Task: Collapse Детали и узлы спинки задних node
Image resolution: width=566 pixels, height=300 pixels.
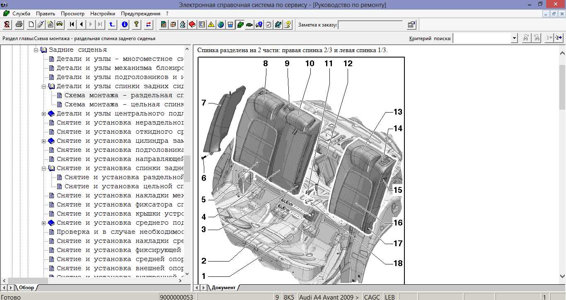Action: 44,86
